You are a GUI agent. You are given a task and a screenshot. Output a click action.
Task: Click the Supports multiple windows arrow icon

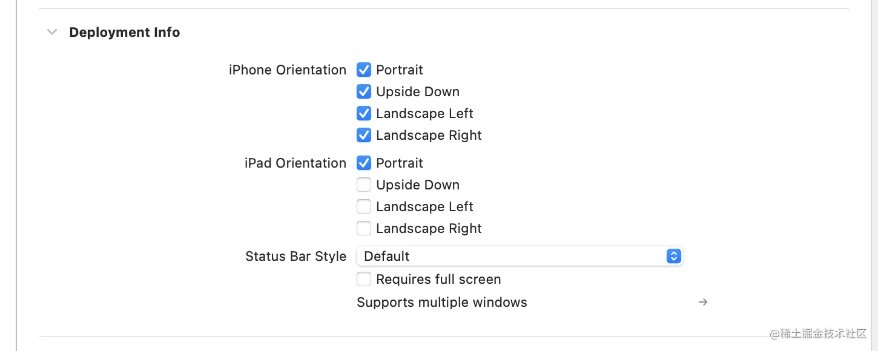pos(702,302)
